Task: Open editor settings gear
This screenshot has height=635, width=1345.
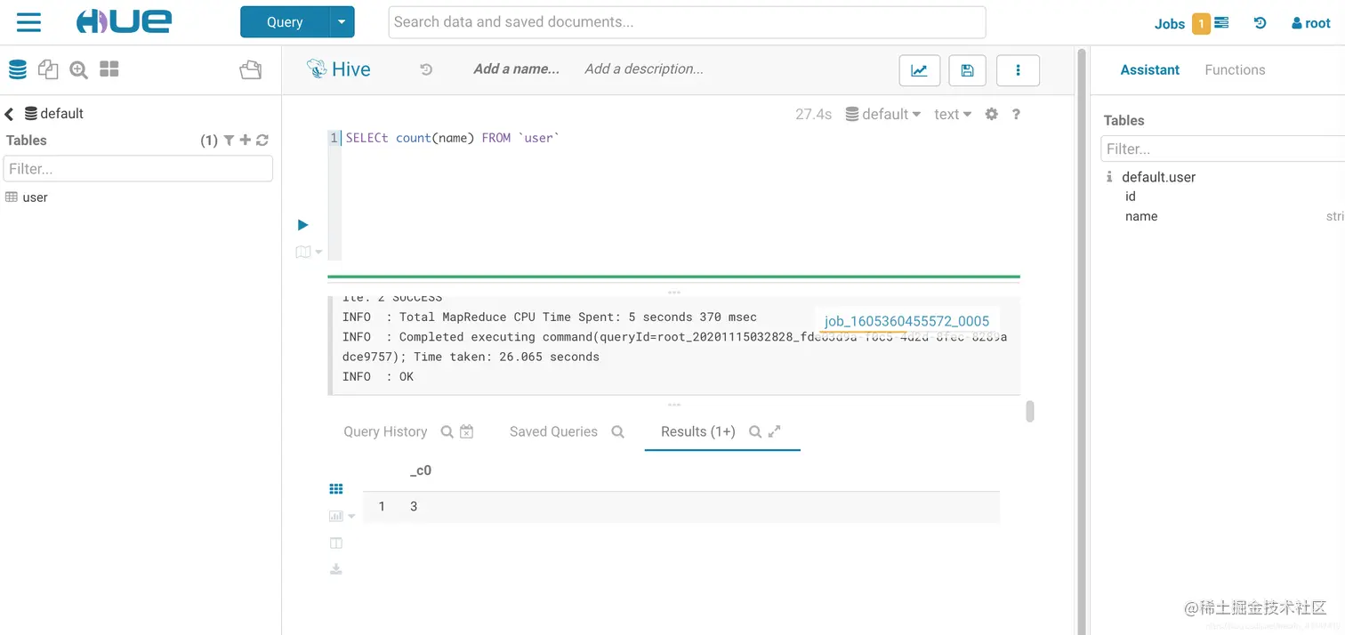Action: coord(992,114)
